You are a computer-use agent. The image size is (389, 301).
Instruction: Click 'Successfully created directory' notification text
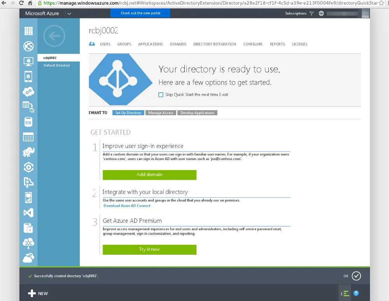coord(66,276)
